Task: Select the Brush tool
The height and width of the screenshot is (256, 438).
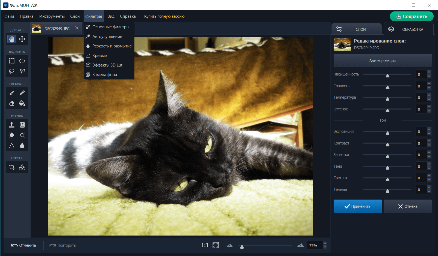Action: [x=12, y=93]
